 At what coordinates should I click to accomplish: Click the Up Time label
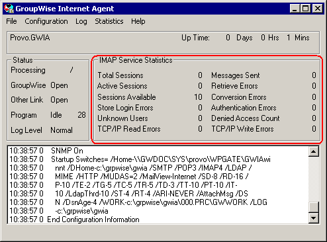pyautogui.click(x=195, y=38)
